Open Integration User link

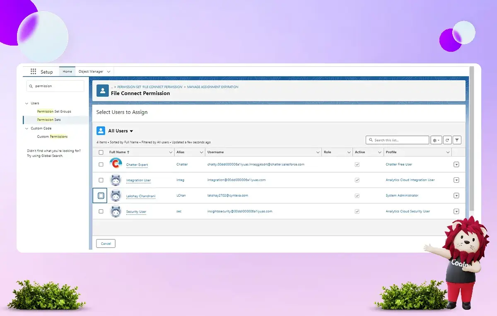click(x=138, y=181)
